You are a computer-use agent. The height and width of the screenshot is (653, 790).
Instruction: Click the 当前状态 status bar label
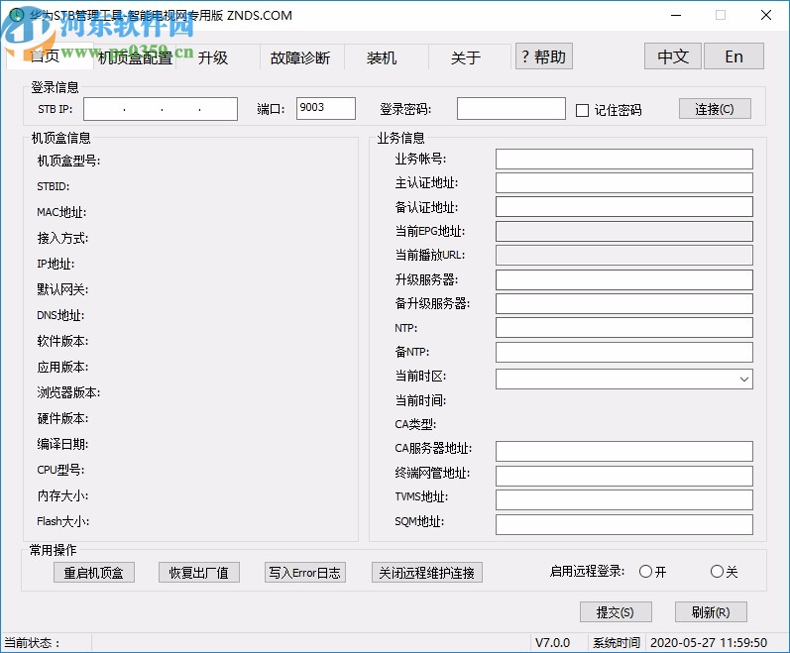33,643
